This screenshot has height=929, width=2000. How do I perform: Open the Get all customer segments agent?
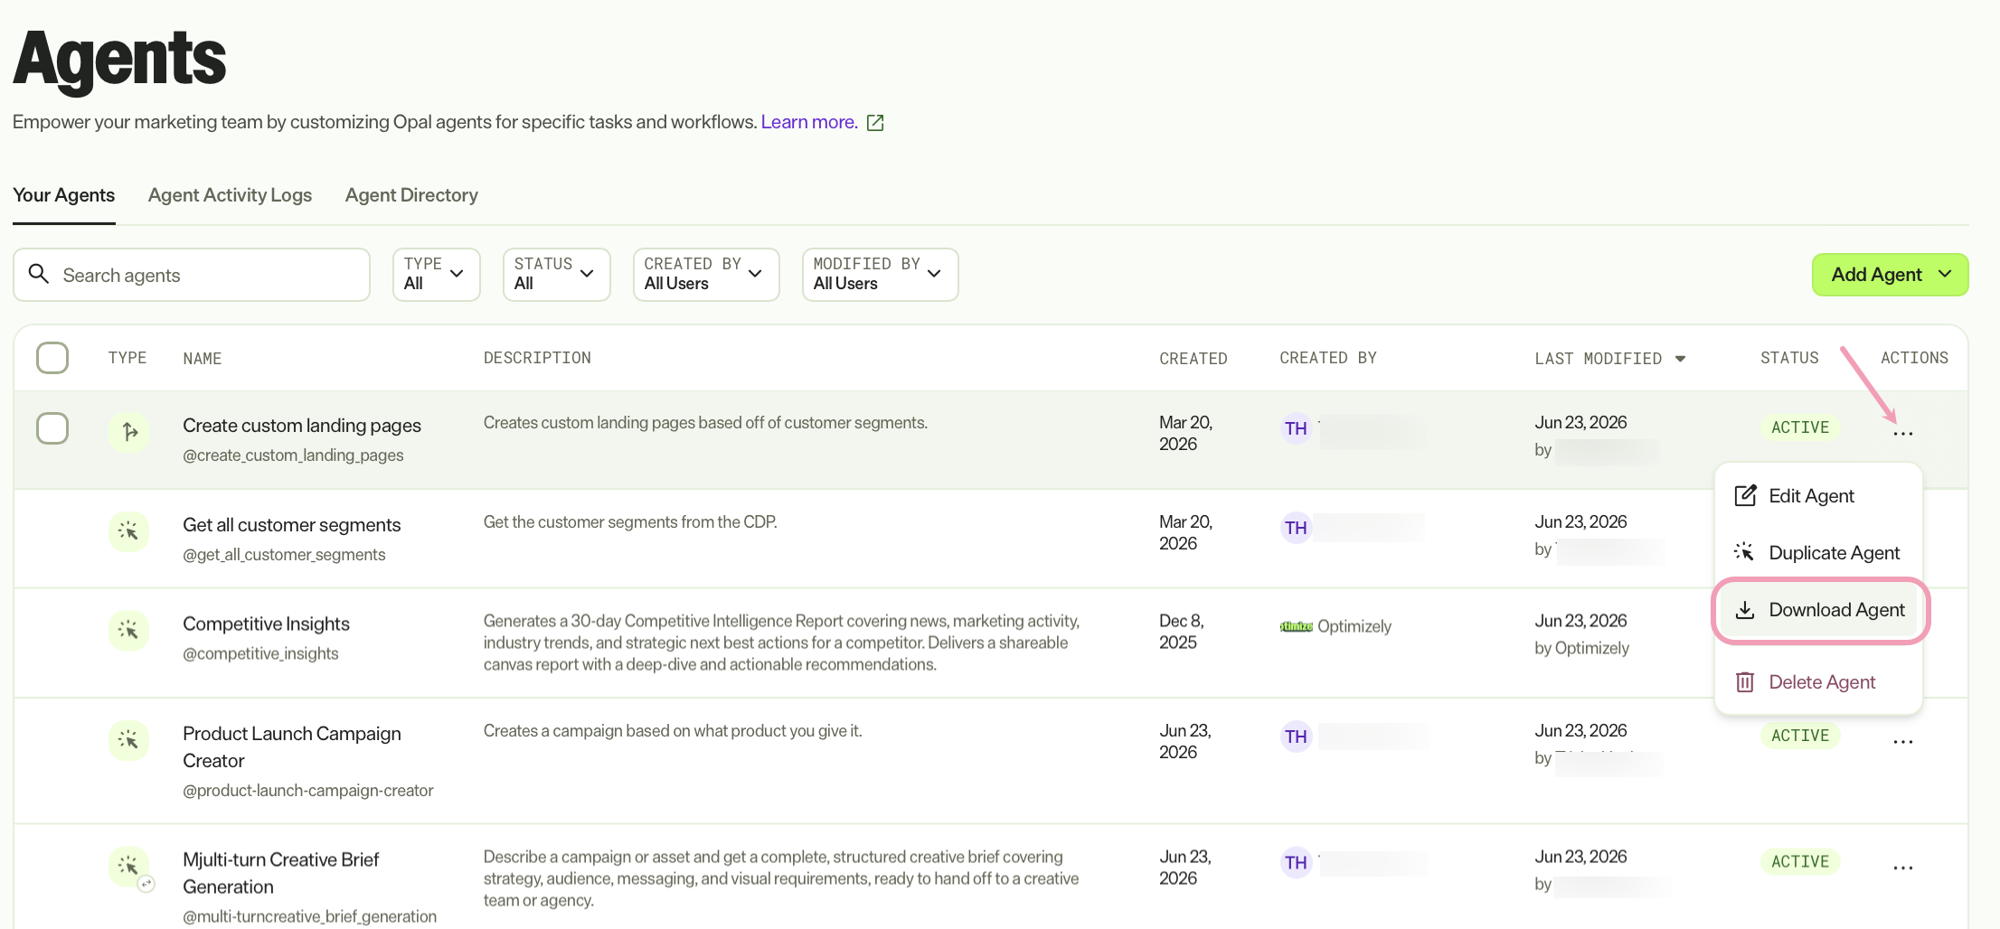291,525
